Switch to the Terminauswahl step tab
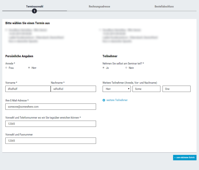199x170 pixels. pos(34,6)
